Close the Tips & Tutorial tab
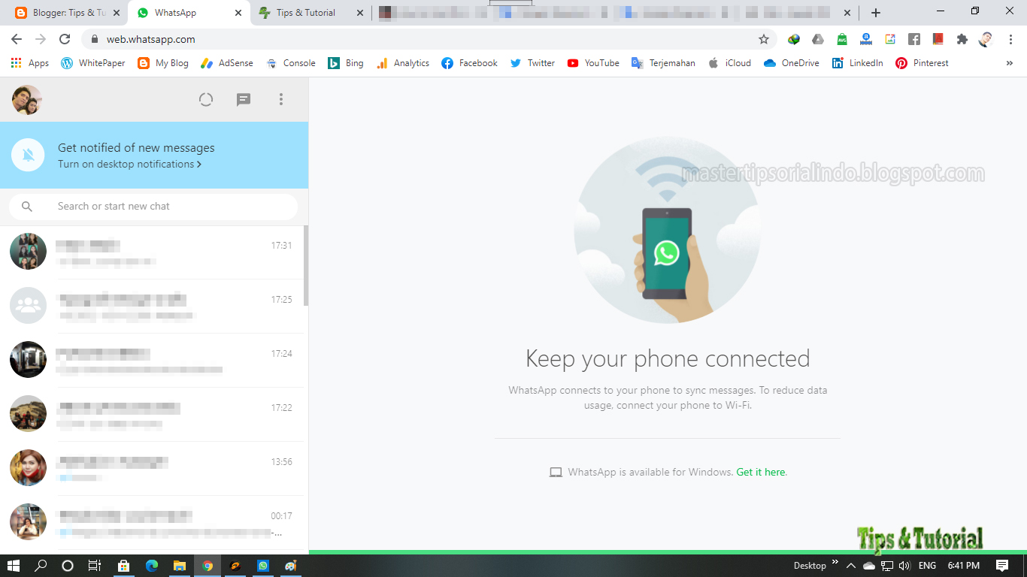Viewport: 1027px width, 577px height. coord(359,13)
